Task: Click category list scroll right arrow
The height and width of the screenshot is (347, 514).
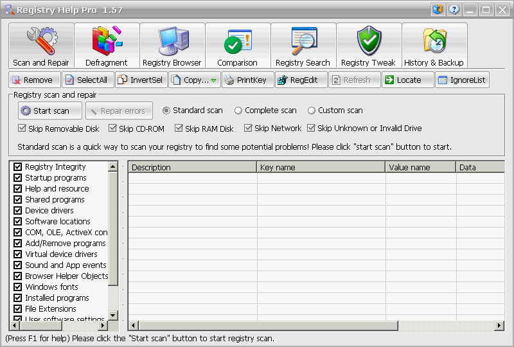Action: pos(103,326)
